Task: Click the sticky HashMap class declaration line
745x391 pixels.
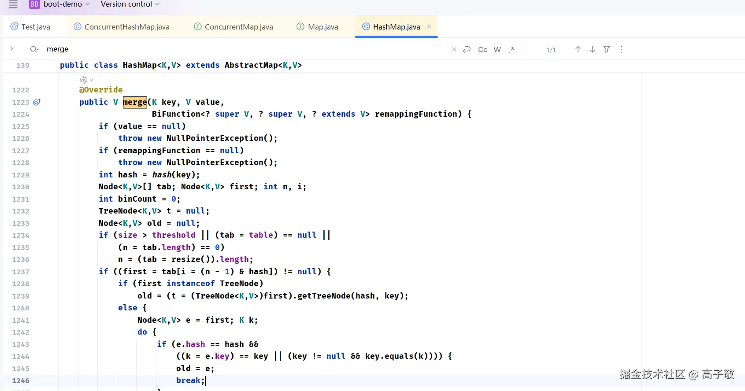Action: click(181, 65)
